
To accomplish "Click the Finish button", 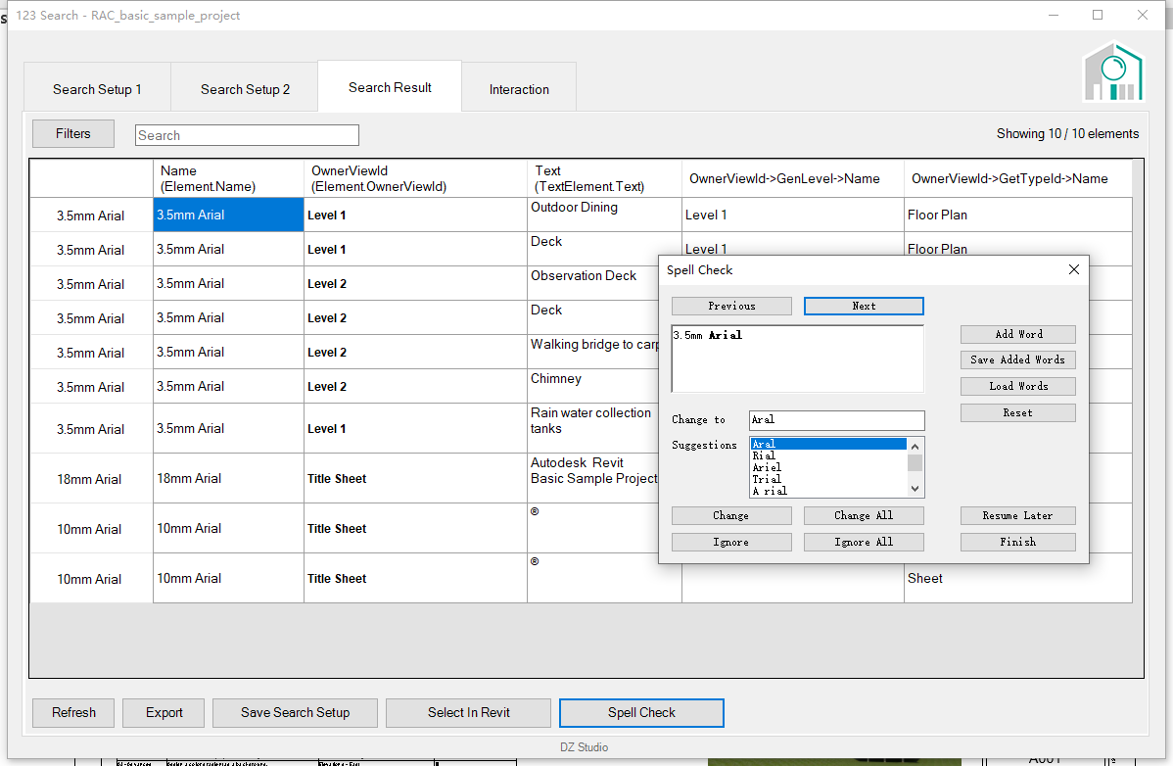I will tap(1017, 542).
